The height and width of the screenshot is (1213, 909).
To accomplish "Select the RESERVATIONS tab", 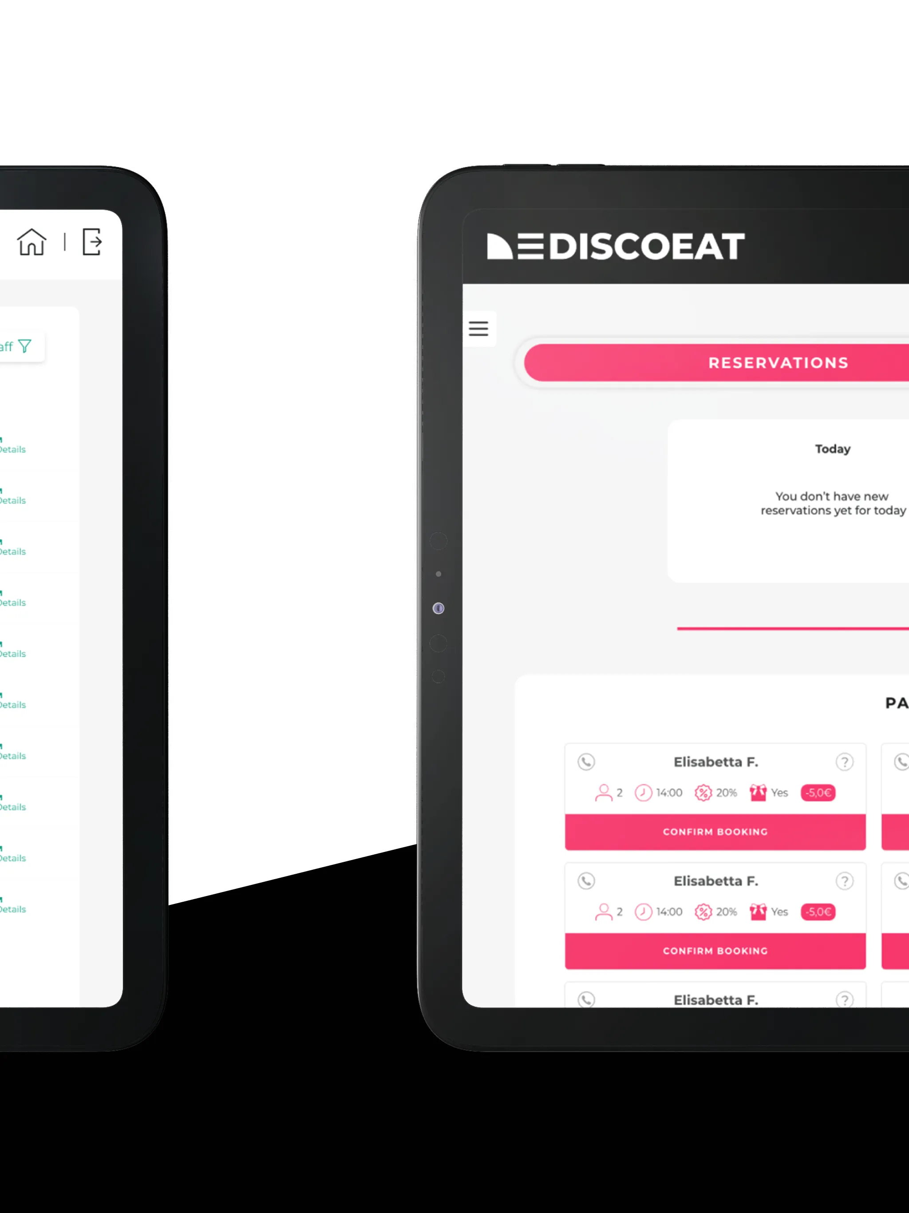I will click(x=778, y=363).
